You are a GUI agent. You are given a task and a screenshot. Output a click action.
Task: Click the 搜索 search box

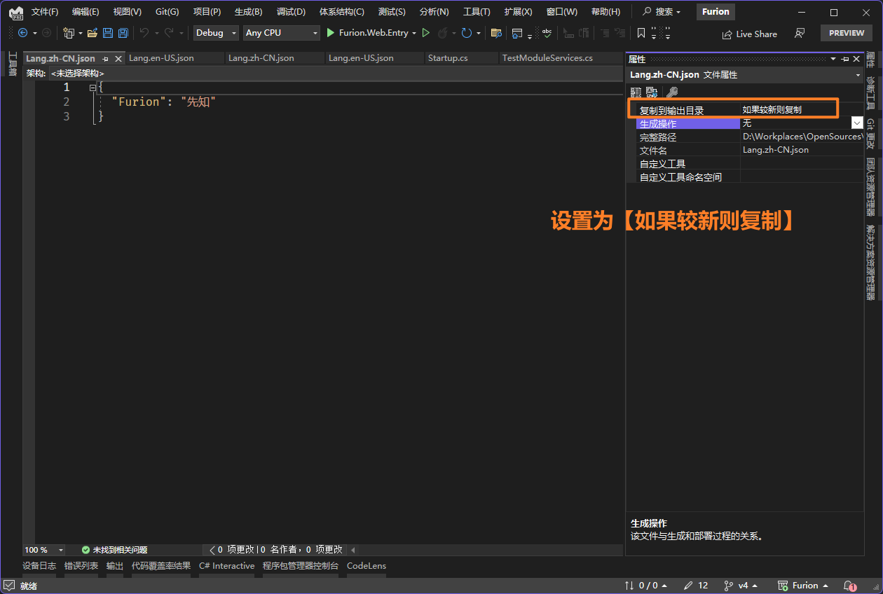tap(662, 12)
